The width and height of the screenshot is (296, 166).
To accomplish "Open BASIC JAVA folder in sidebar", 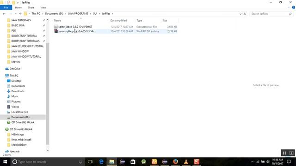I will (18, 25).
